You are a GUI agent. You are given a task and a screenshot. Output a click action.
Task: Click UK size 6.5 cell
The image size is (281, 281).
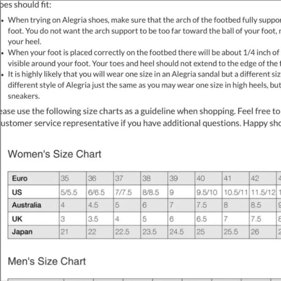pos(208,219)
